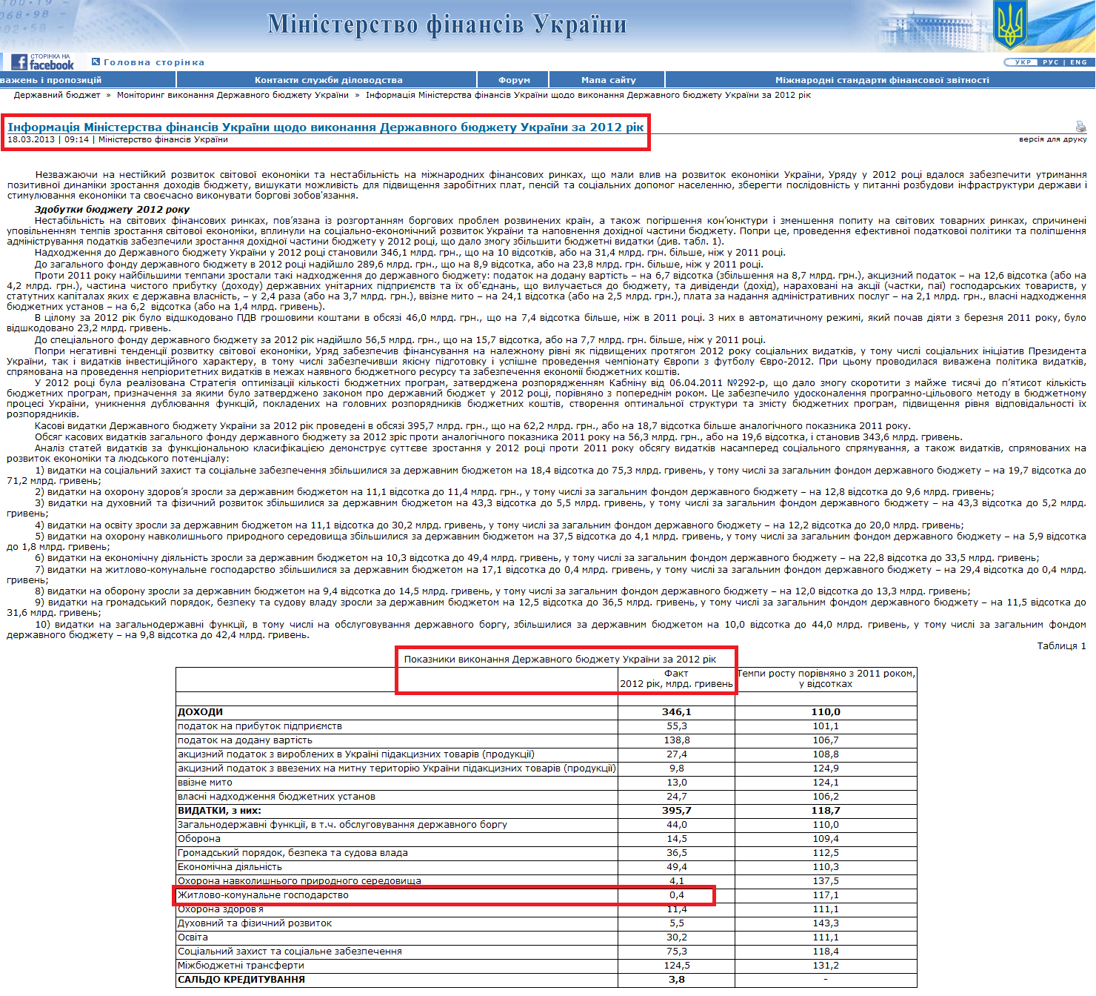Screen dimensions: 1096x996
Task: Open the Контакти служби діловодства menu item
Action: pyautogui.click(x=329, y=80)
